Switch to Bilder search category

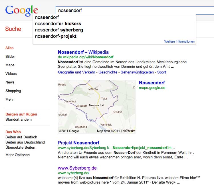pos(10,57)
